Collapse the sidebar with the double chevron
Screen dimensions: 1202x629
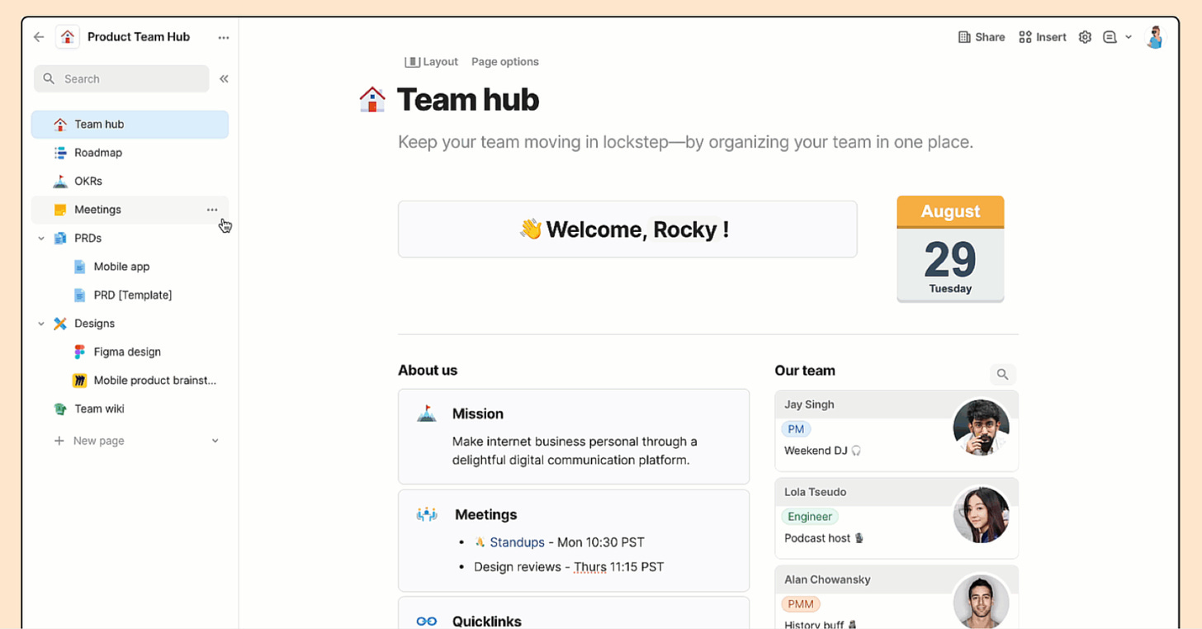pyautogui.click(x=224, y=79)
